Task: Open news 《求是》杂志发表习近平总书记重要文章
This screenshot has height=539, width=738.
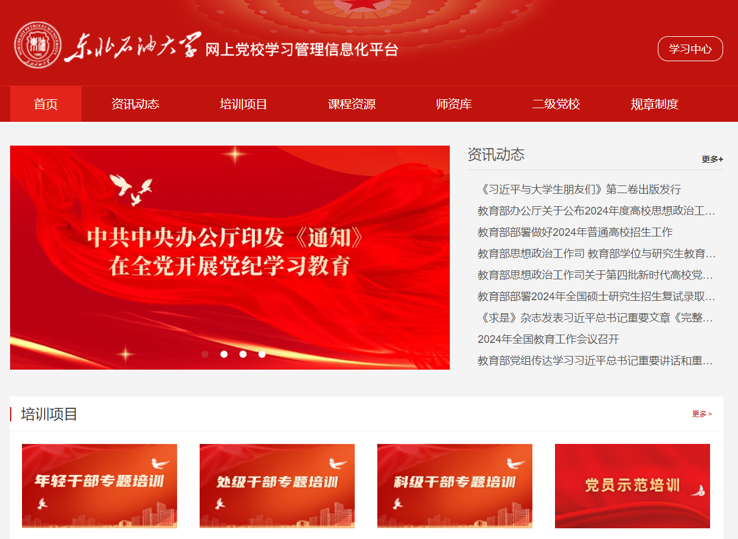Action: pyautogui.click(x=597, y=318)
